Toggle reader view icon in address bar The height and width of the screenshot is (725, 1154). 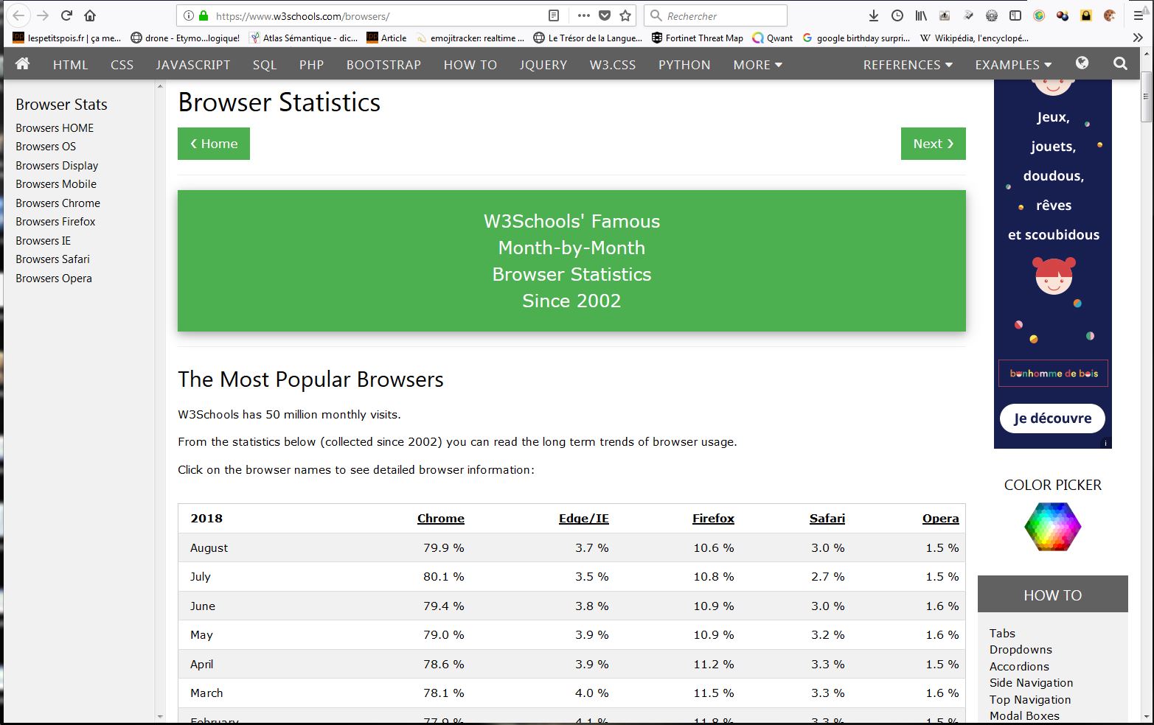[554, 15]
